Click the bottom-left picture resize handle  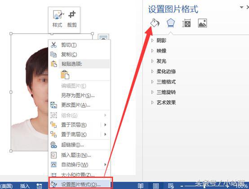[11, 151]
